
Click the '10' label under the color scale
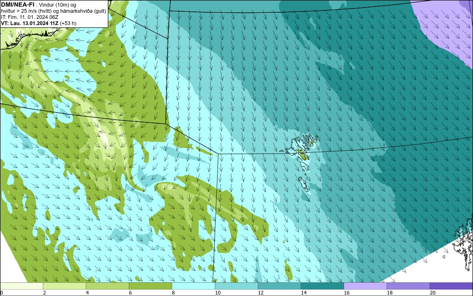pyautogui.click(x=218, y=293)
